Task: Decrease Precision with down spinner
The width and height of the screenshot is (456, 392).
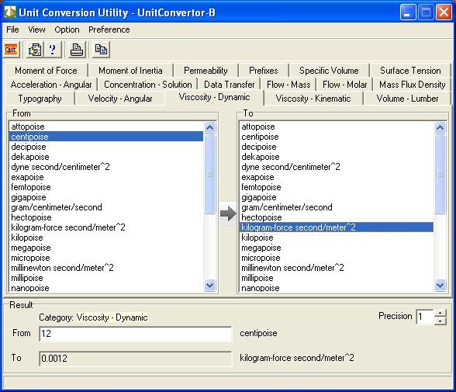Action: [440, 321]
